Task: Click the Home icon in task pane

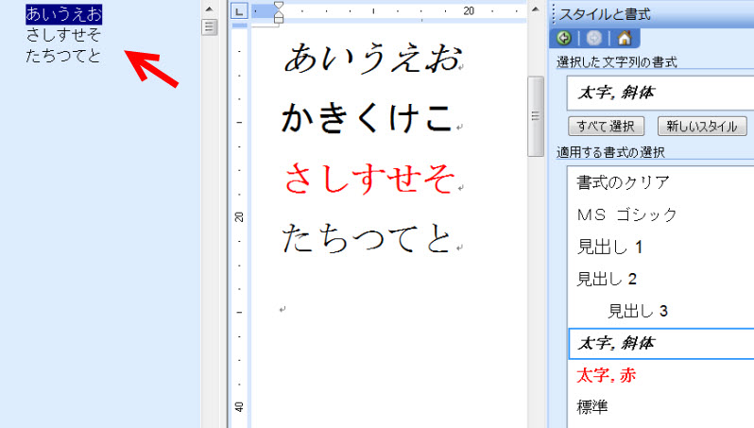Action: (623, 39)
